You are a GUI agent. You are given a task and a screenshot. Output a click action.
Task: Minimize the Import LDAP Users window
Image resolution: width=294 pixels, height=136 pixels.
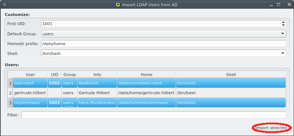pyautogui.click(x=271, y=5)
